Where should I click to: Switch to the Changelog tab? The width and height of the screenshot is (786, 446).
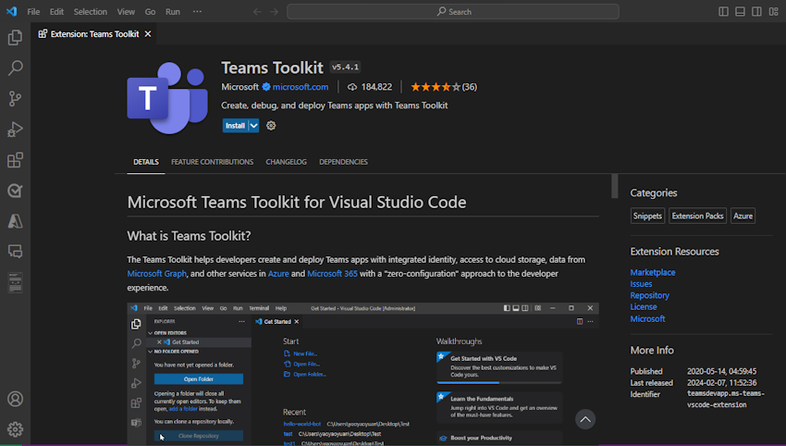coord(286,162)
